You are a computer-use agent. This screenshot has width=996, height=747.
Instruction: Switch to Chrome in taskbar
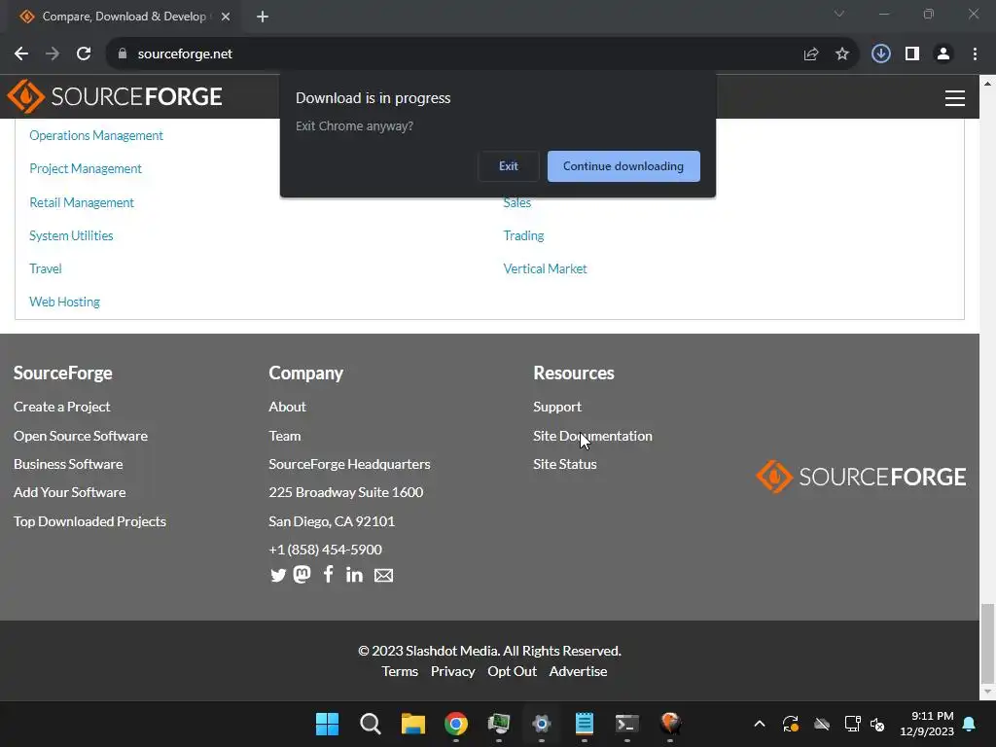pyautogui.click(x=455, y=724)
